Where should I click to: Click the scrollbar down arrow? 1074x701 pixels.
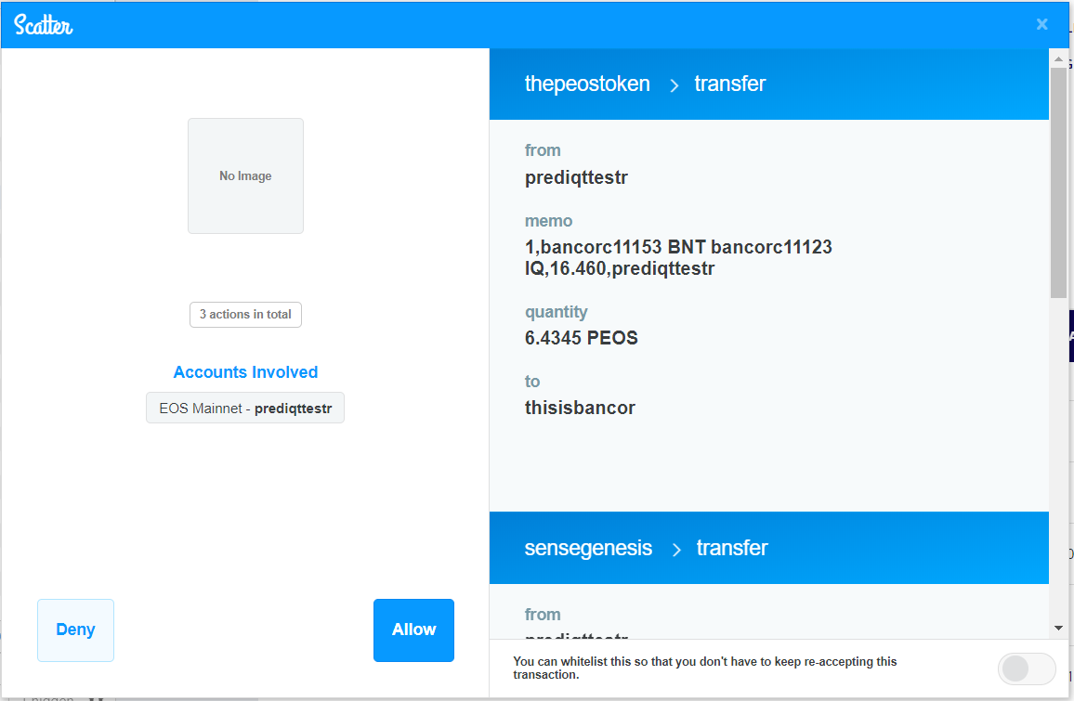(1058, 628)
